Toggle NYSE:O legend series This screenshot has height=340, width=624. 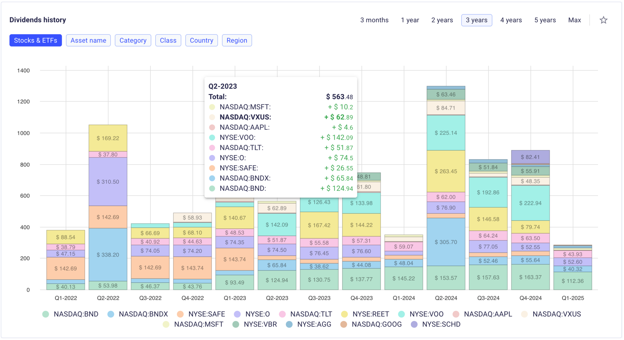click(x=252, y=314)
